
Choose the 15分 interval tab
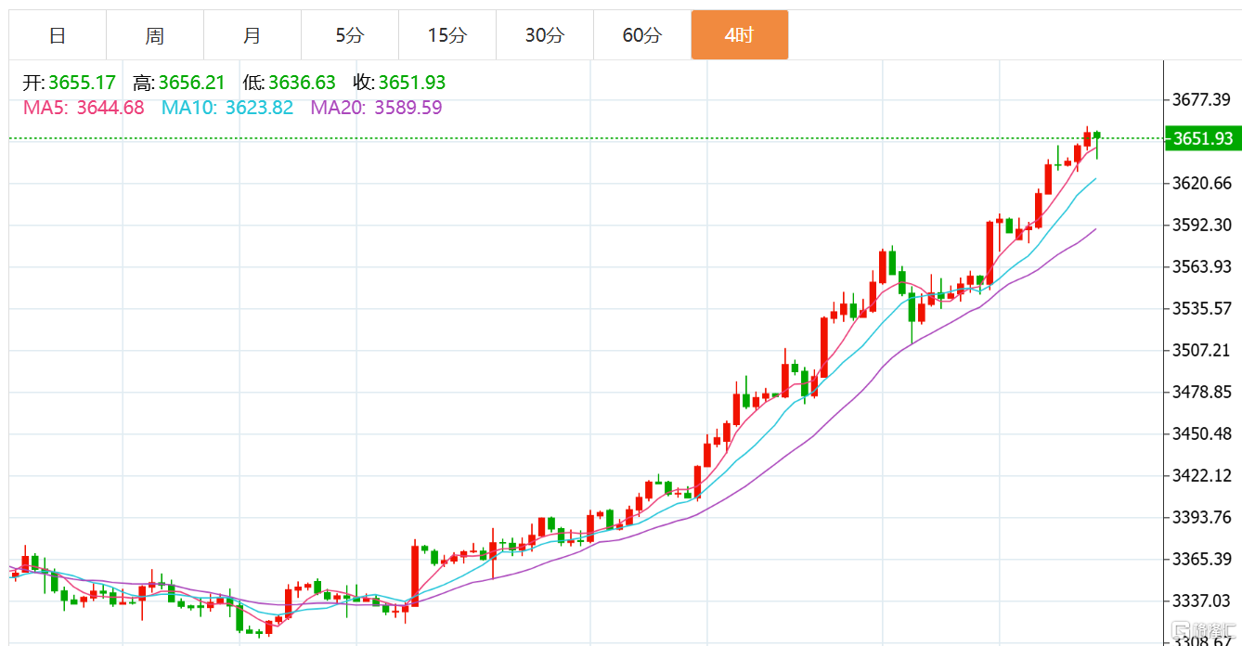pos(447,35)
